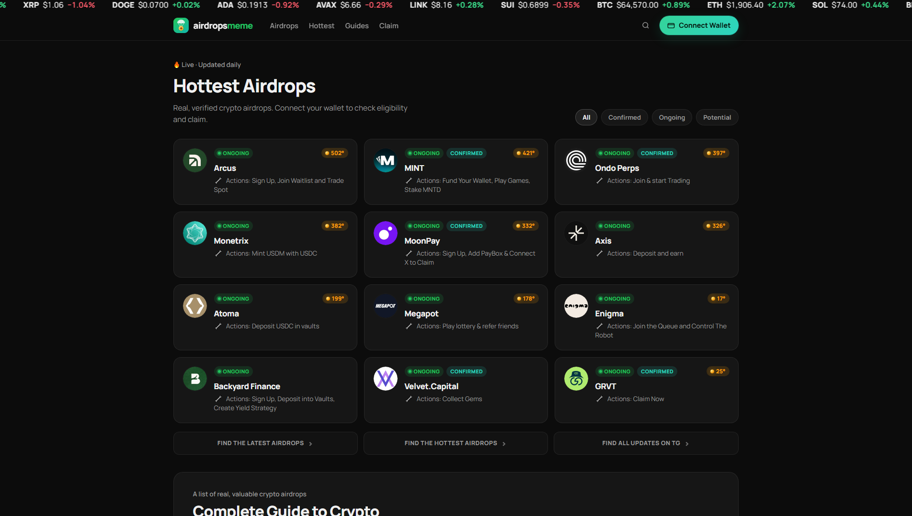Open the Claim nav link
Image resolution: width=912 pixels, height=516 pixels.
(388, 26)
